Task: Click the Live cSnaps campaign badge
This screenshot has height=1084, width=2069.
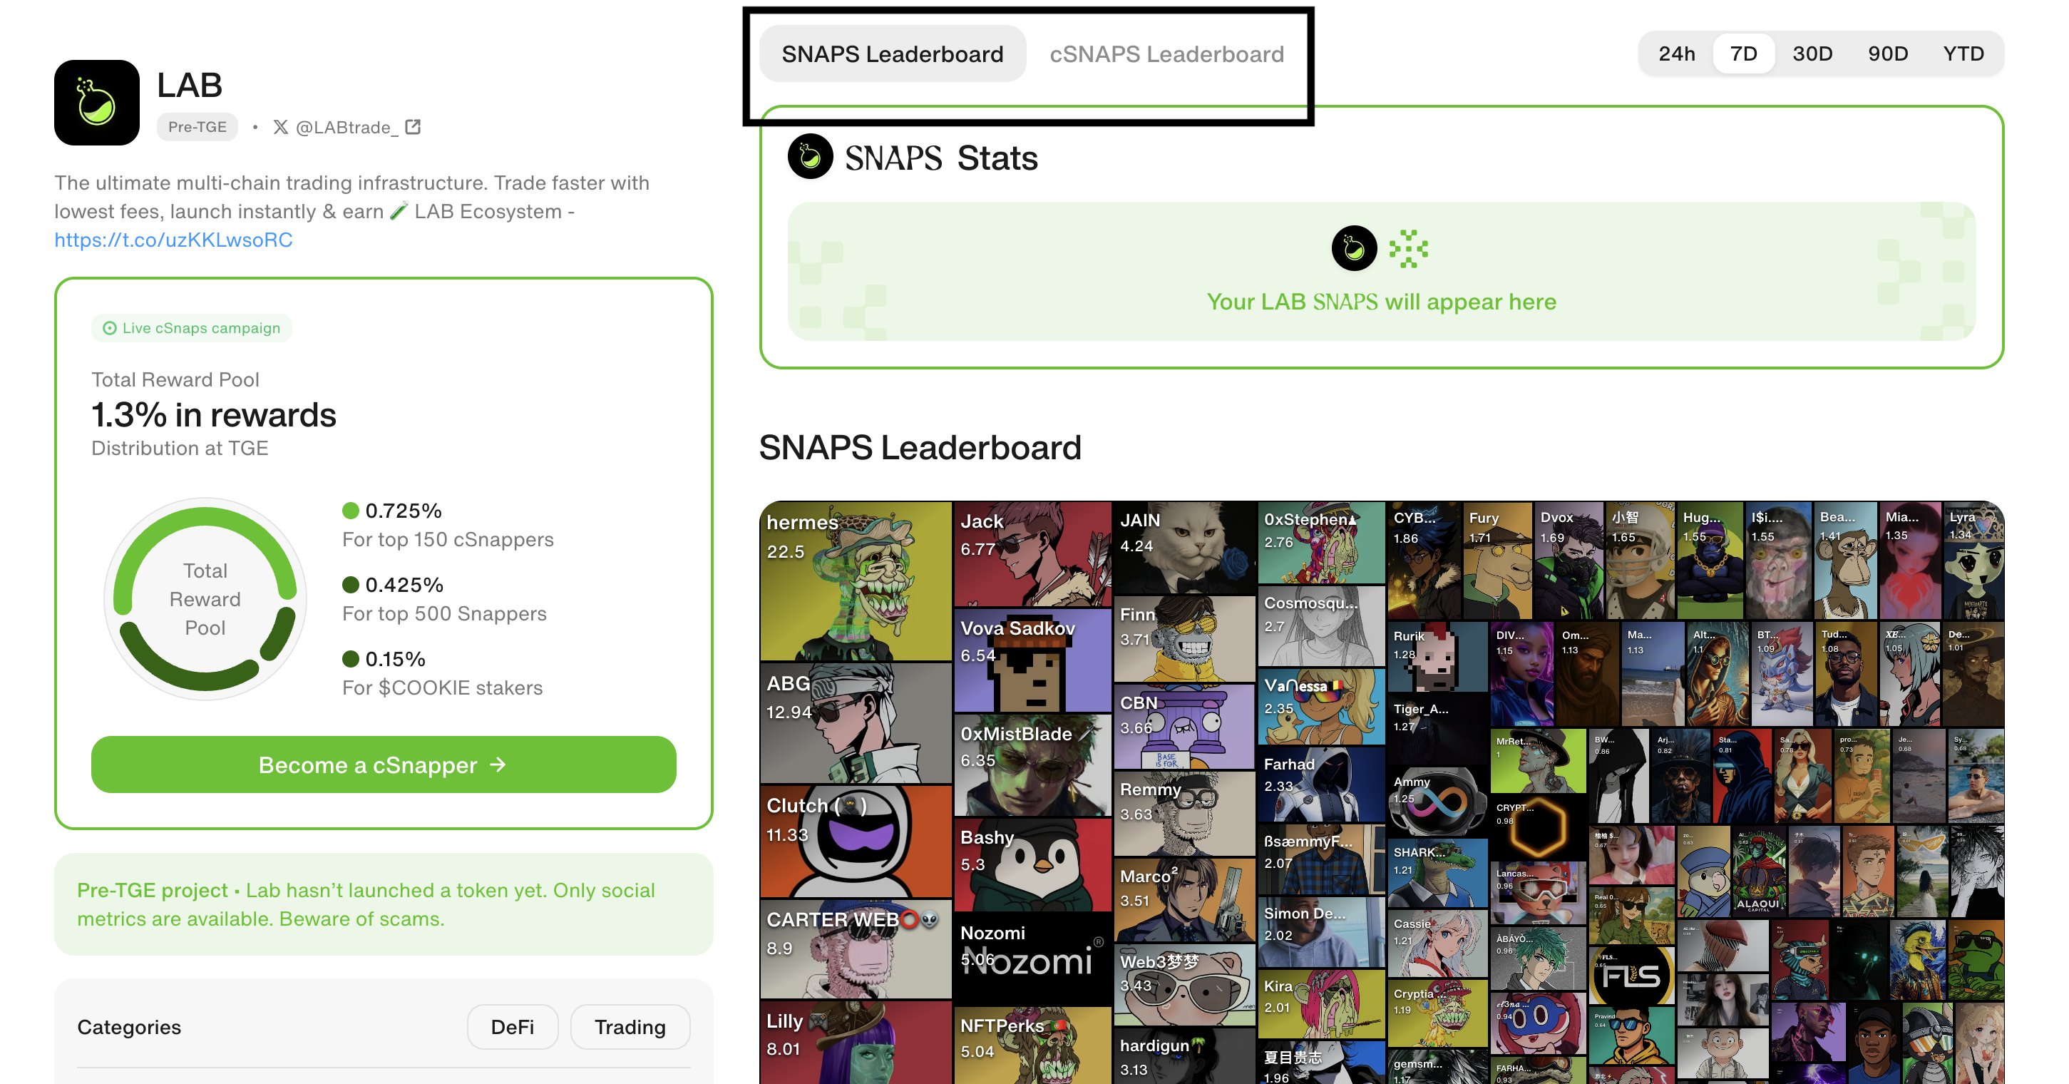Action: [x=191, y=328]
